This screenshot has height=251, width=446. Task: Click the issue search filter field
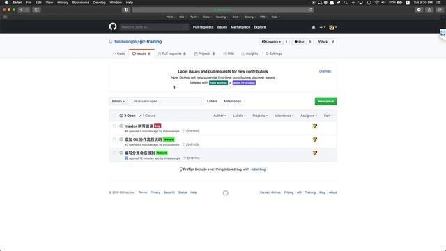(x=164, y=101)
